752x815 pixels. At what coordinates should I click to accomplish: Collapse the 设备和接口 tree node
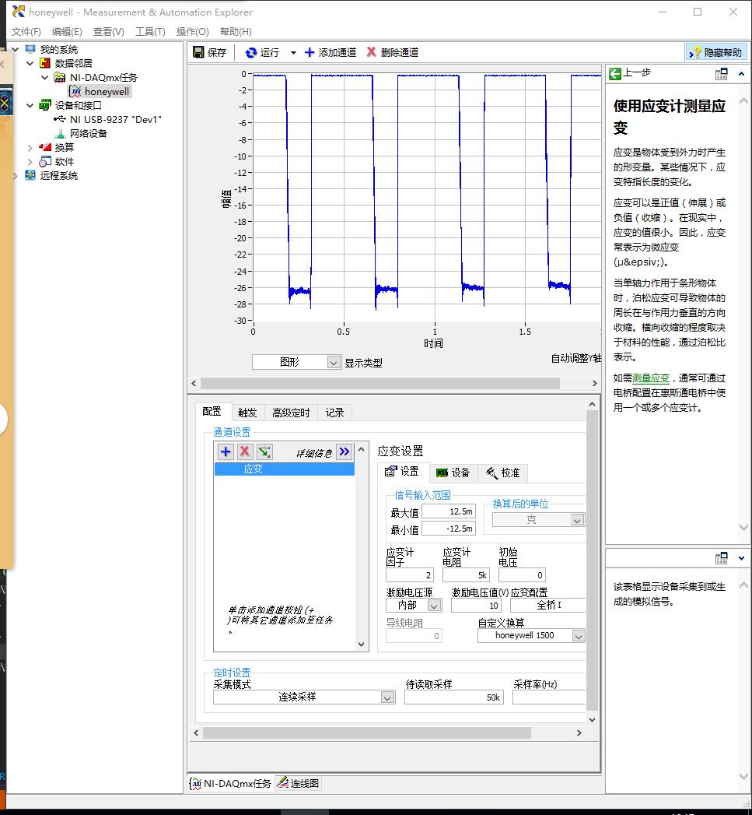tap(30, 106)
